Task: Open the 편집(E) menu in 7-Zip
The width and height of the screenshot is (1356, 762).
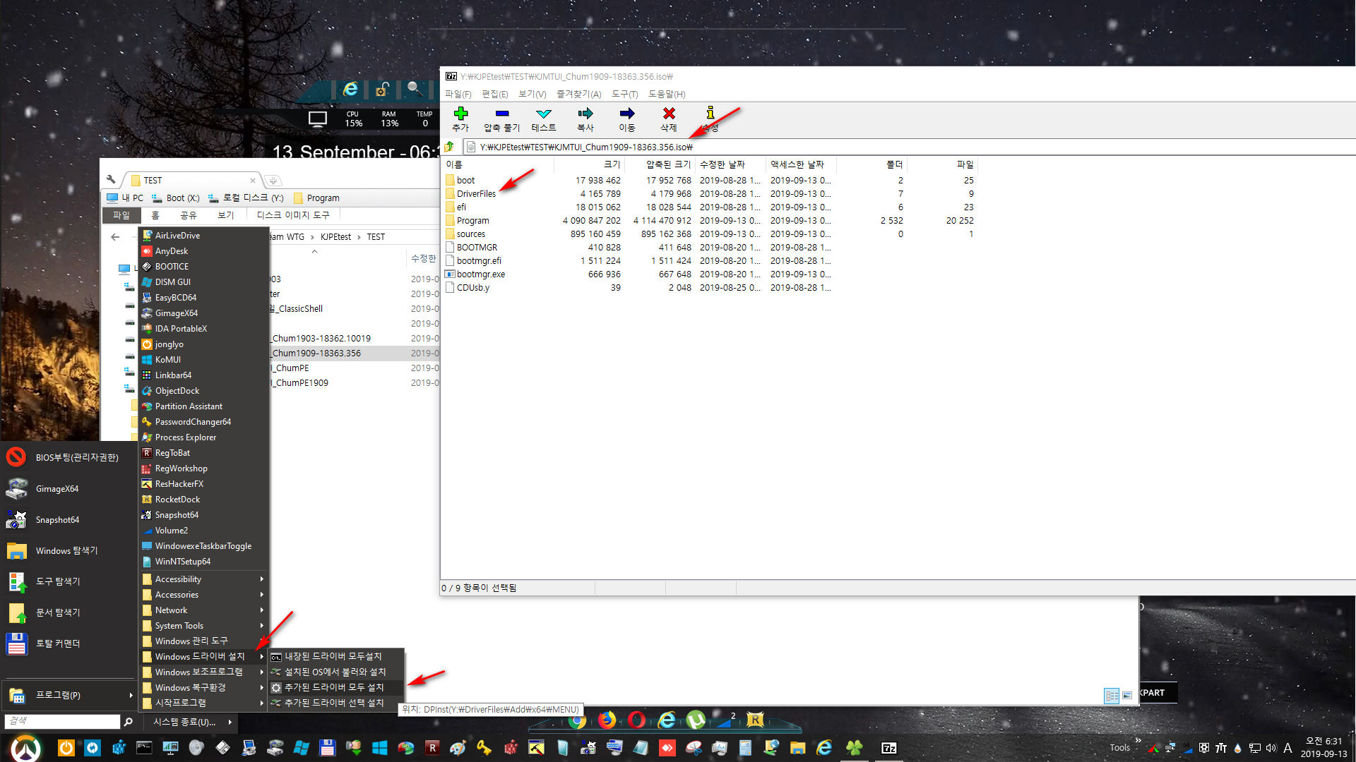Action: [x=495, y=94]
